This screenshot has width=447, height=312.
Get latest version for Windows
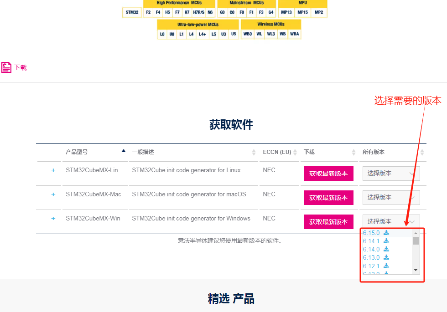click(328, 222)
